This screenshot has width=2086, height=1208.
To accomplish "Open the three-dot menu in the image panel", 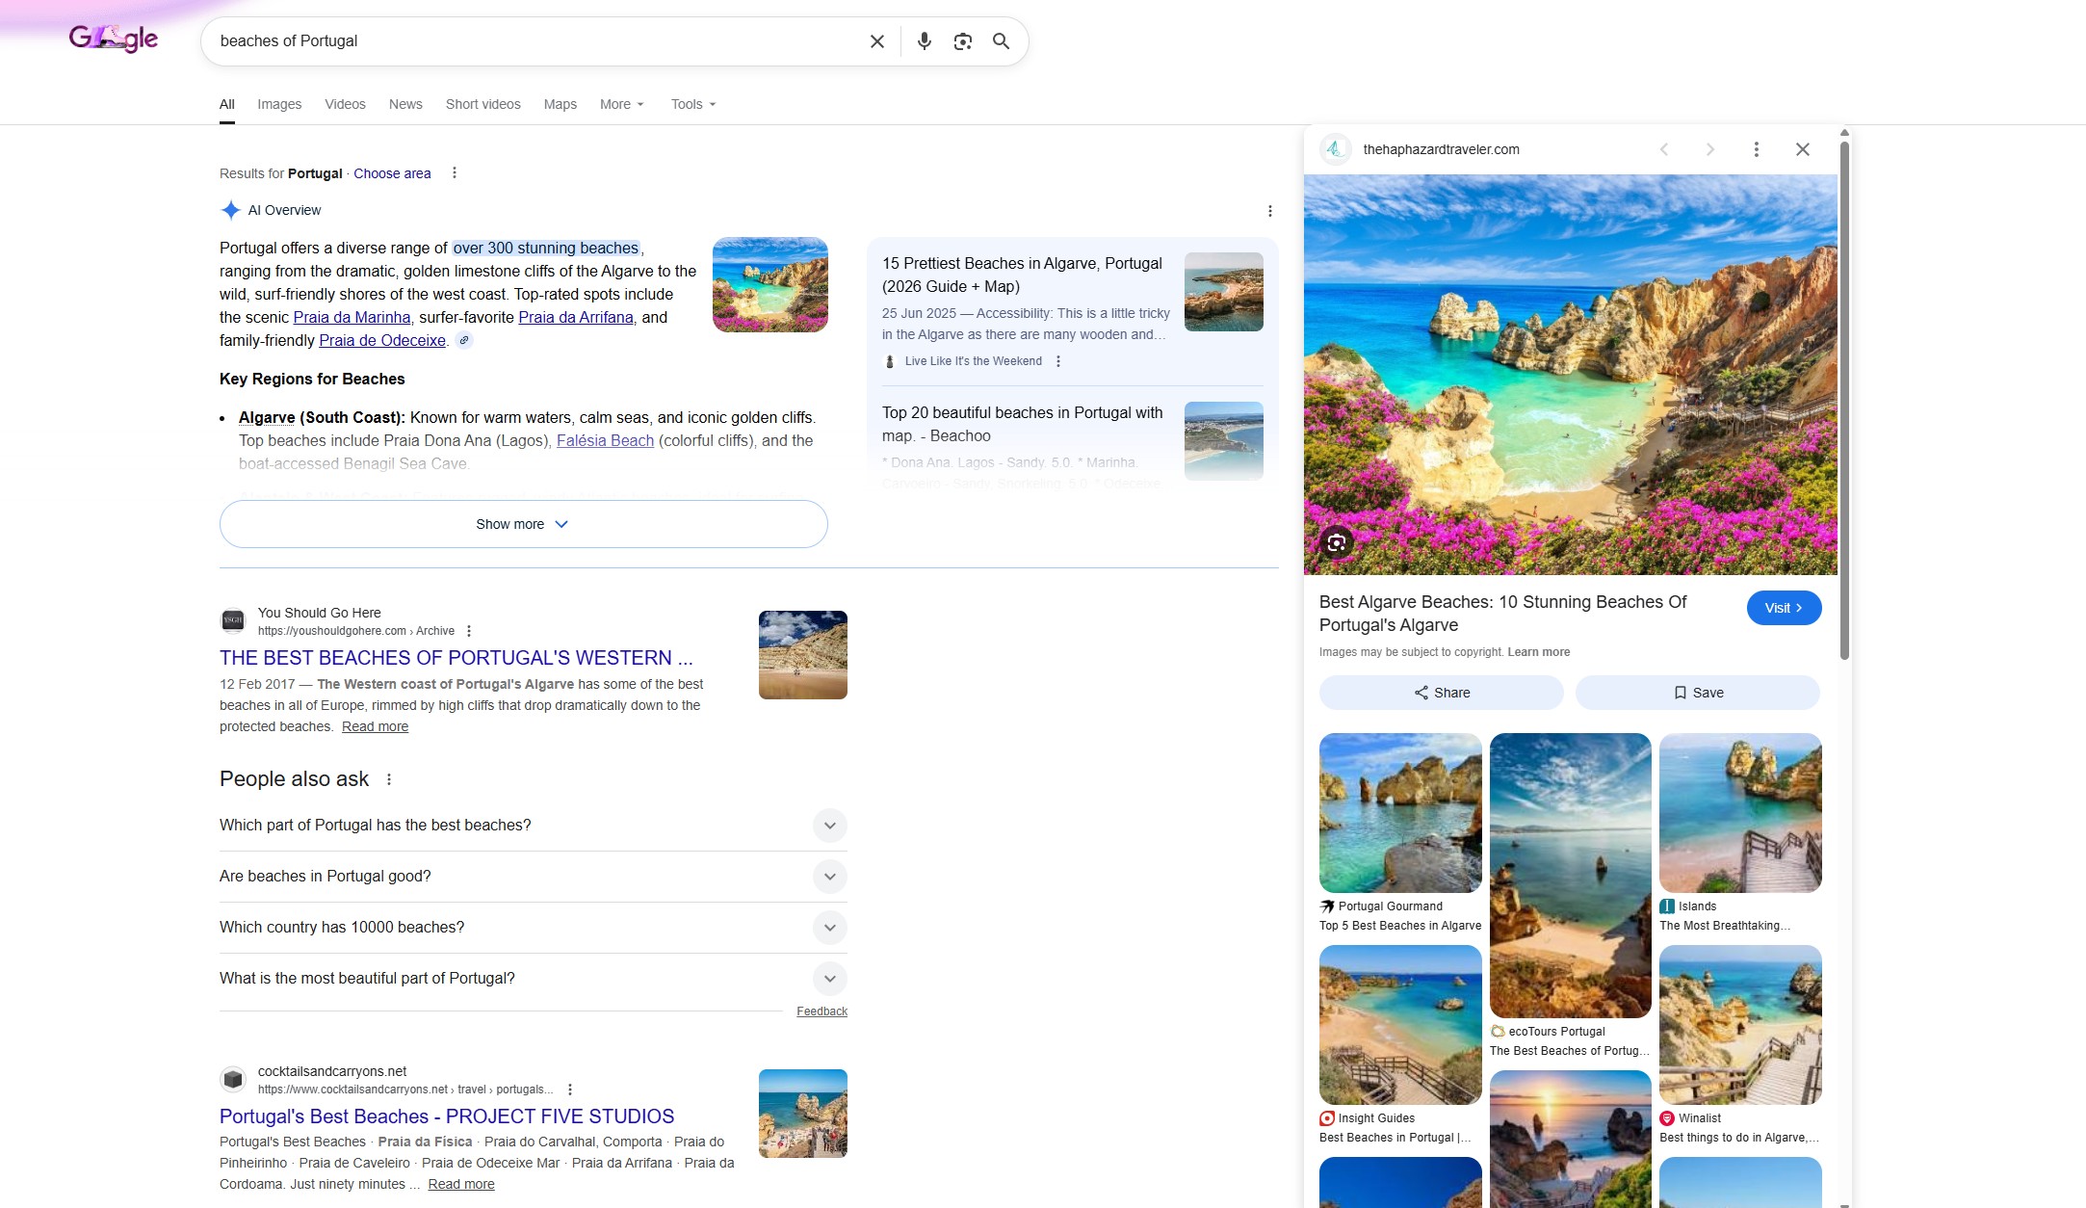I will point(1756,149).
